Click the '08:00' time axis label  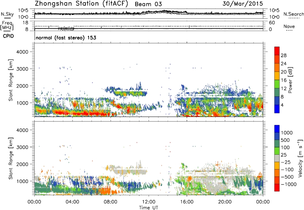[110, 202]
